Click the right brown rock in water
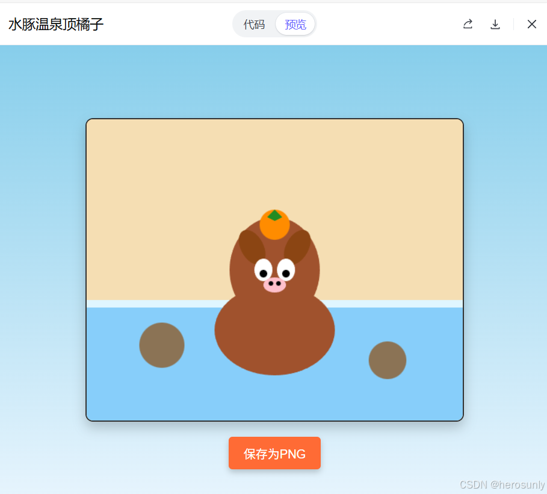Image resolution: width=547 pixels, height=494 pixels. click(x=388, y=360)
